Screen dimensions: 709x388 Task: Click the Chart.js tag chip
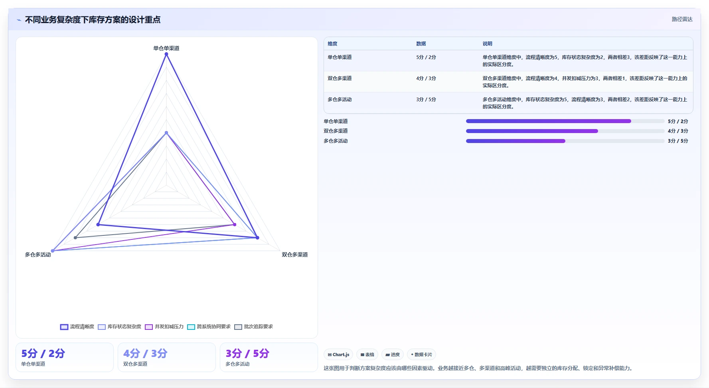point(338,355)
